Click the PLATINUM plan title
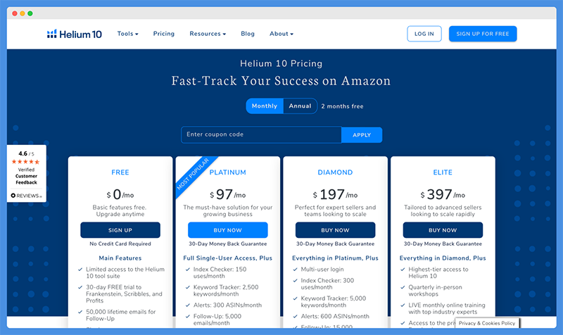 (227, 172)
